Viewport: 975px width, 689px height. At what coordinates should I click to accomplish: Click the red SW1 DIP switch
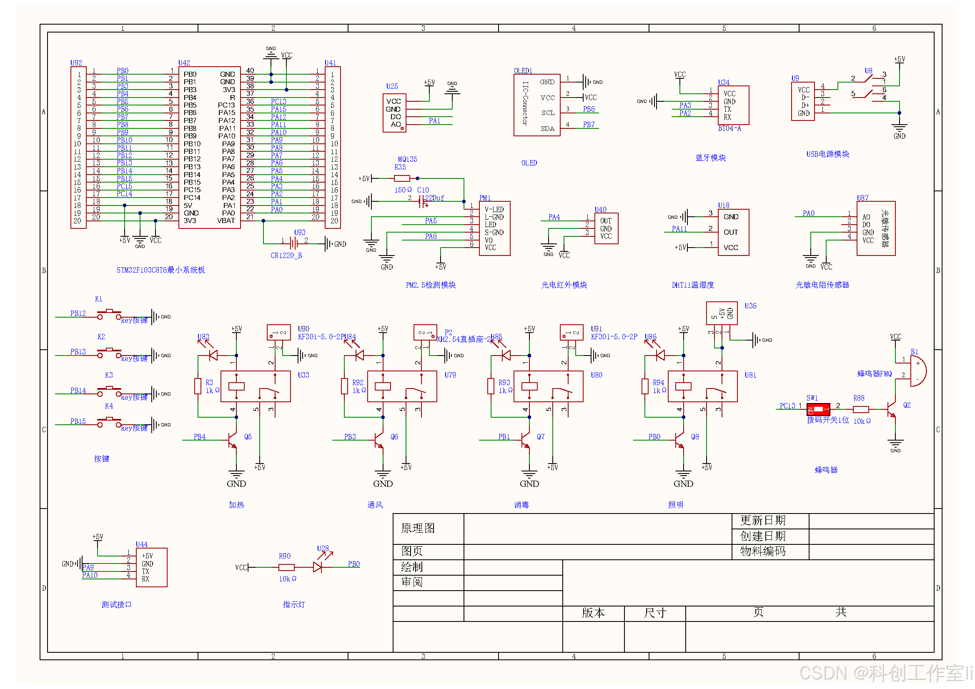click(x=818, y=409)
